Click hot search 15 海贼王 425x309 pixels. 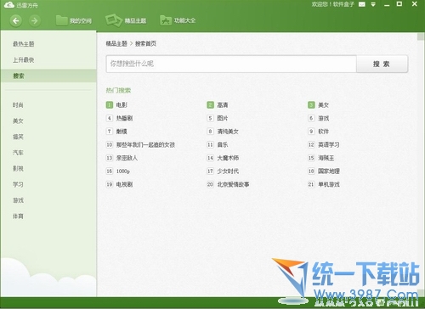(x=321, y=158)
